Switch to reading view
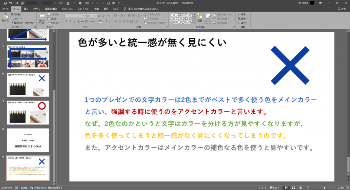The image size is (350, 190). [x=301, y=188]
